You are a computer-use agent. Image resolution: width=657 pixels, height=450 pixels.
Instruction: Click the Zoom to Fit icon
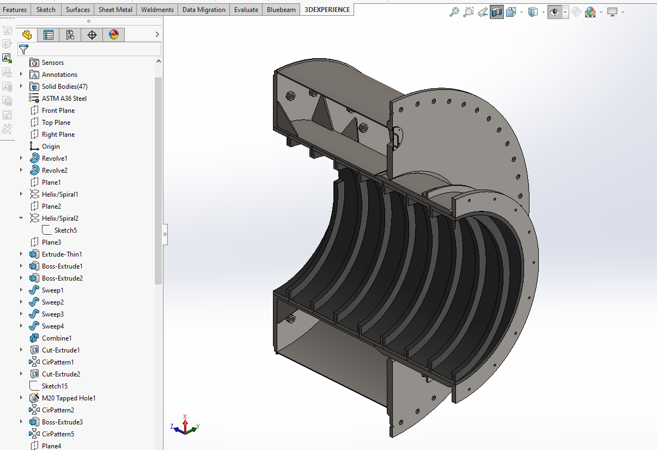(454, 12)
